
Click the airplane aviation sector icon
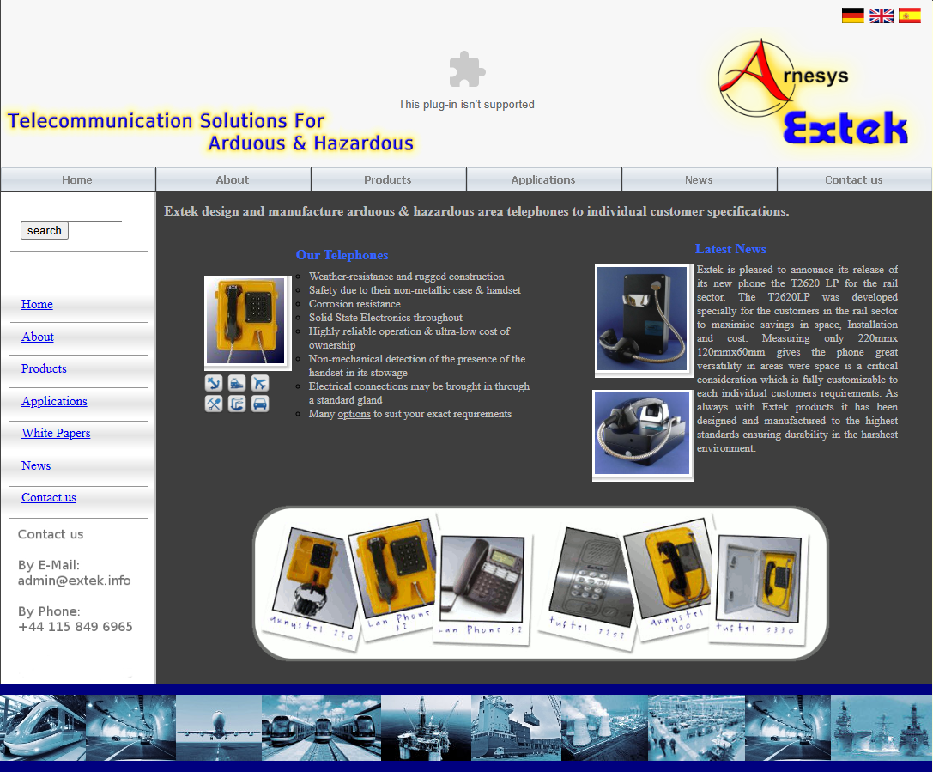(x=260, y=383)
